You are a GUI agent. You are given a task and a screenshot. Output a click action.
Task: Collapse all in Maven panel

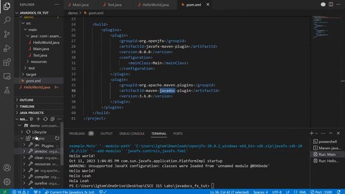(52, 119)
